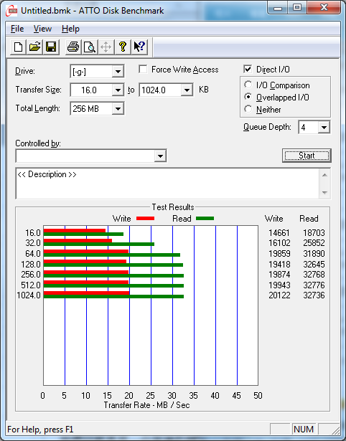Save benchmark with the floppy disk icon
This screenshot has height=441, width=346.
point(51,47)
